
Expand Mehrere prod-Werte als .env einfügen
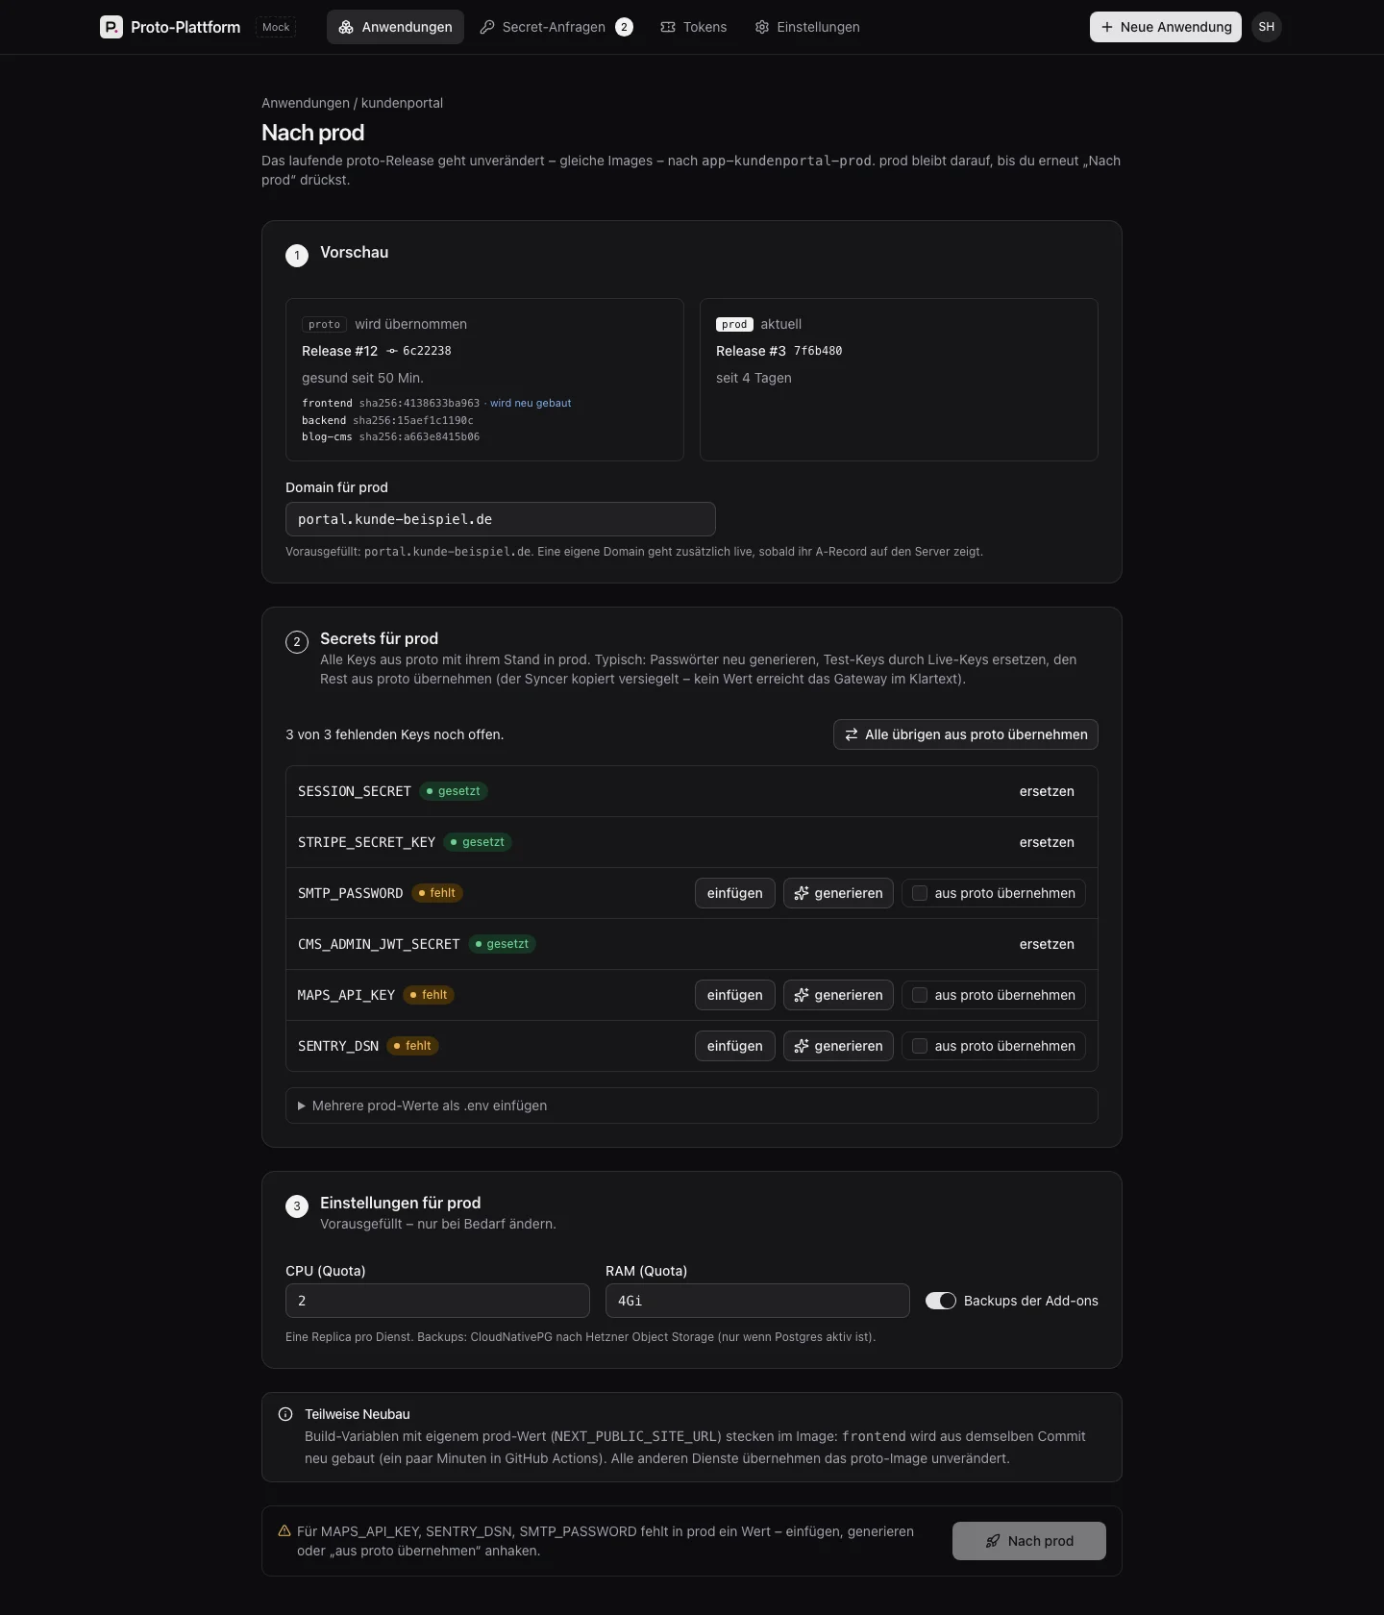click(x=692, y=1106)
